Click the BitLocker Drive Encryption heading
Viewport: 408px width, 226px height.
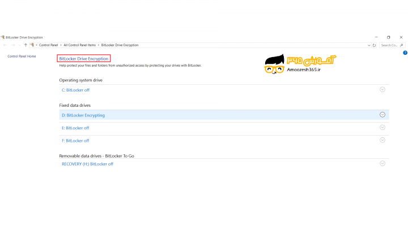(x=83, y=59)
